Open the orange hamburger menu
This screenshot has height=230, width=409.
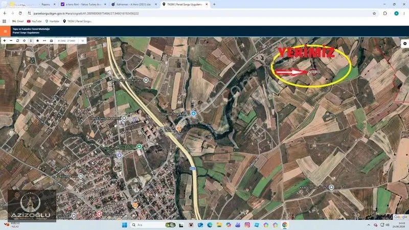(5, 31)
